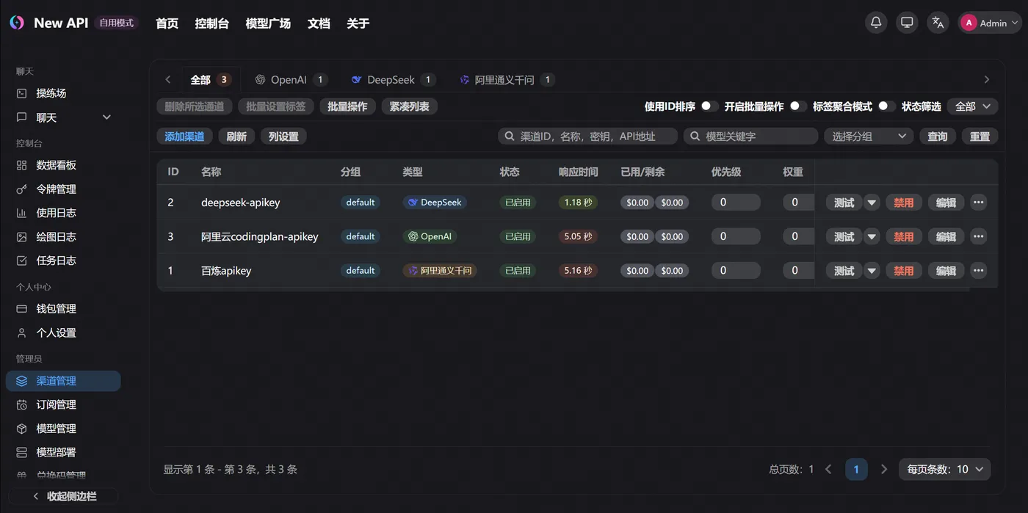
Task: Select page 1 in pagination
Action: pos(856,469)
